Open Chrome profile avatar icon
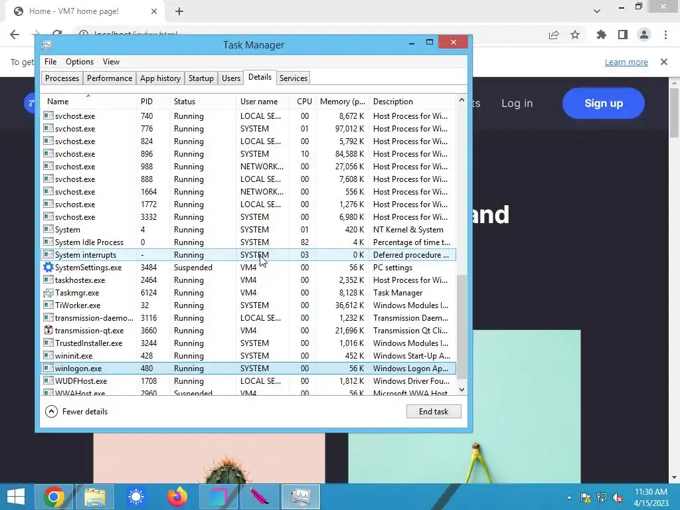This screenshot has width=680, height=510. (x=644, y=35)
